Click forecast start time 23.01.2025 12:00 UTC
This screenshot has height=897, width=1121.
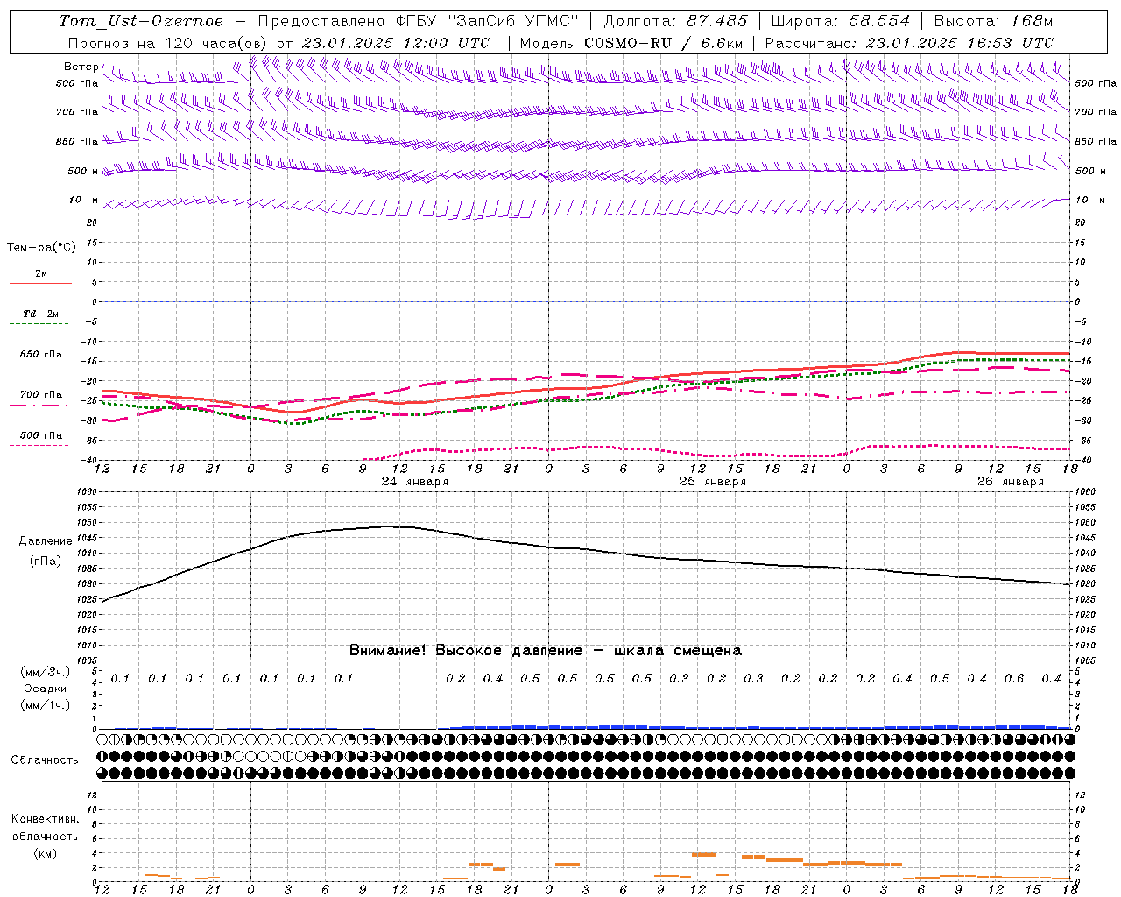click(x=396, y=43)
